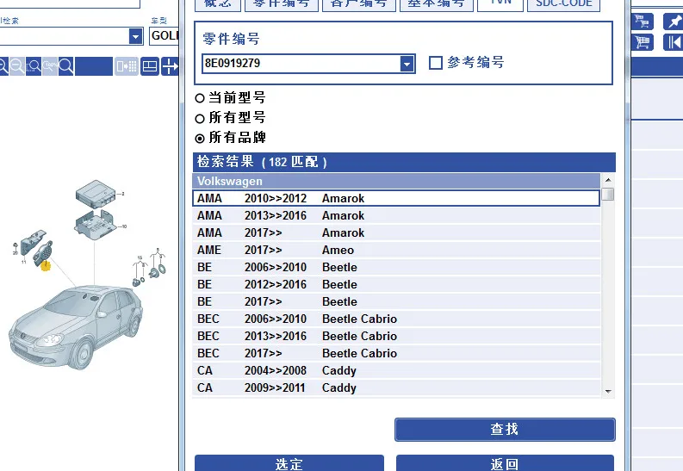Select row BEC 2017>> Beetle Cabrio
This screenshot has height=471, width=683.
[x=396, y=353]
